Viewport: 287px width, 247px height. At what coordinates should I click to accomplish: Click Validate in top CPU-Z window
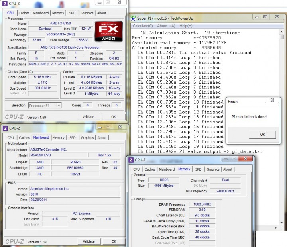(x=88, y=117)
